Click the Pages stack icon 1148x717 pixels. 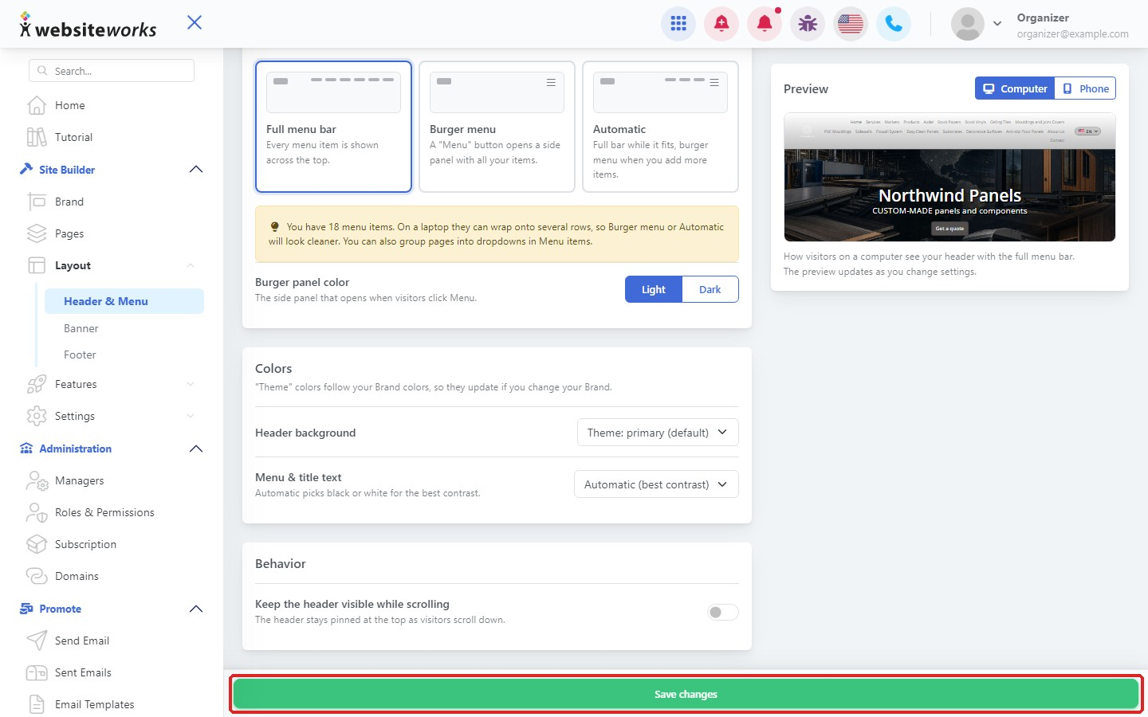(x=37, y=233)
